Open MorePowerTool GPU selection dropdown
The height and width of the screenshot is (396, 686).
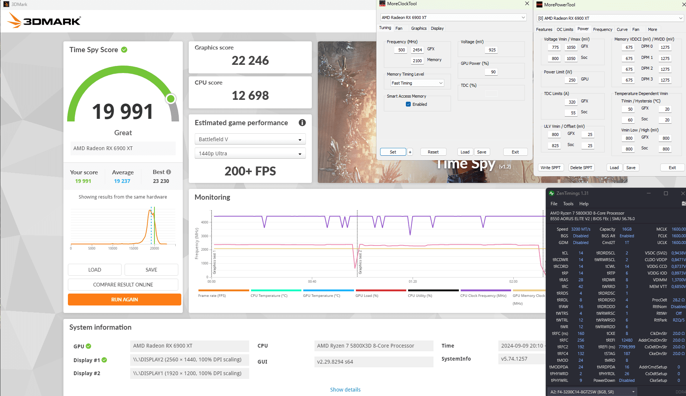pos(610,18)
